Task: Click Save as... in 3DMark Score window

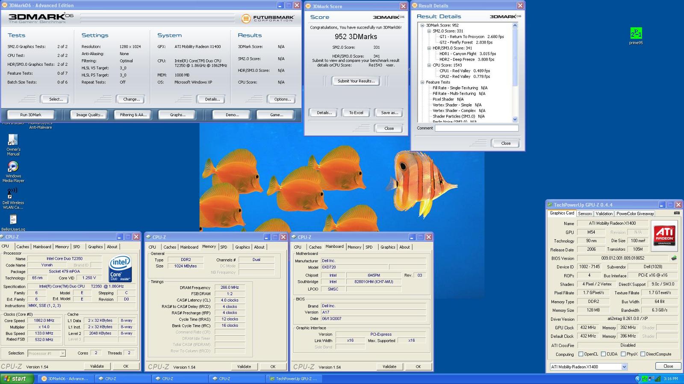Action: [389, 113]
